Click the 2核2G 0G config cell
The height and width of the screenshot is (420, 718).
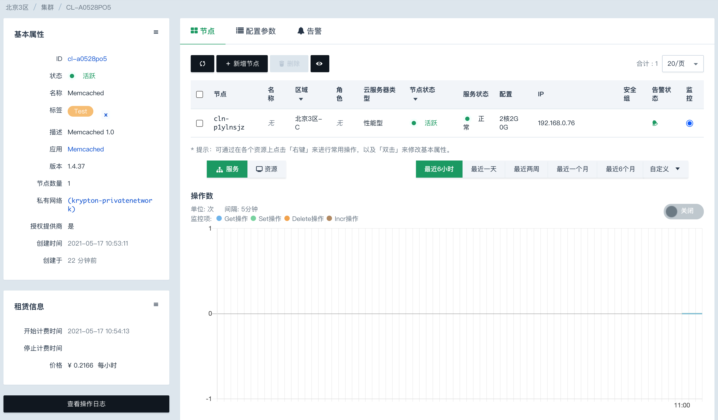tap(509, 123)
